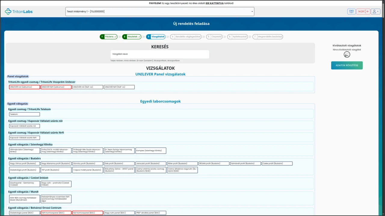This screenshot has width=385, height=216.
Task: Choose Kaposvár Vállalati szűrés női
Action: coord(24,126)
